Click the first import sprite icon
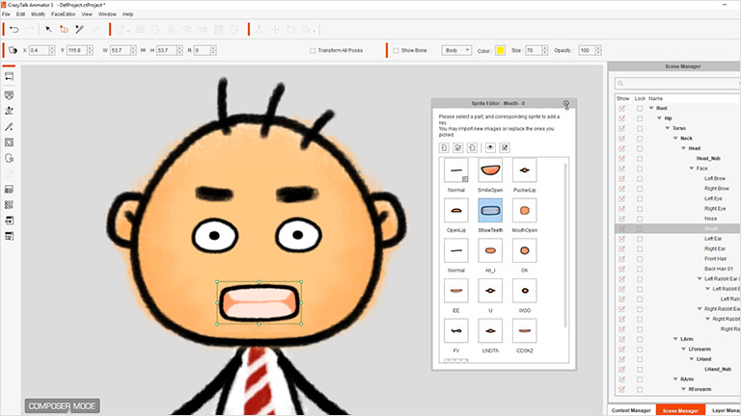Image resolution: width=741 pixels, height=416 pixels. tap(444, 147)
